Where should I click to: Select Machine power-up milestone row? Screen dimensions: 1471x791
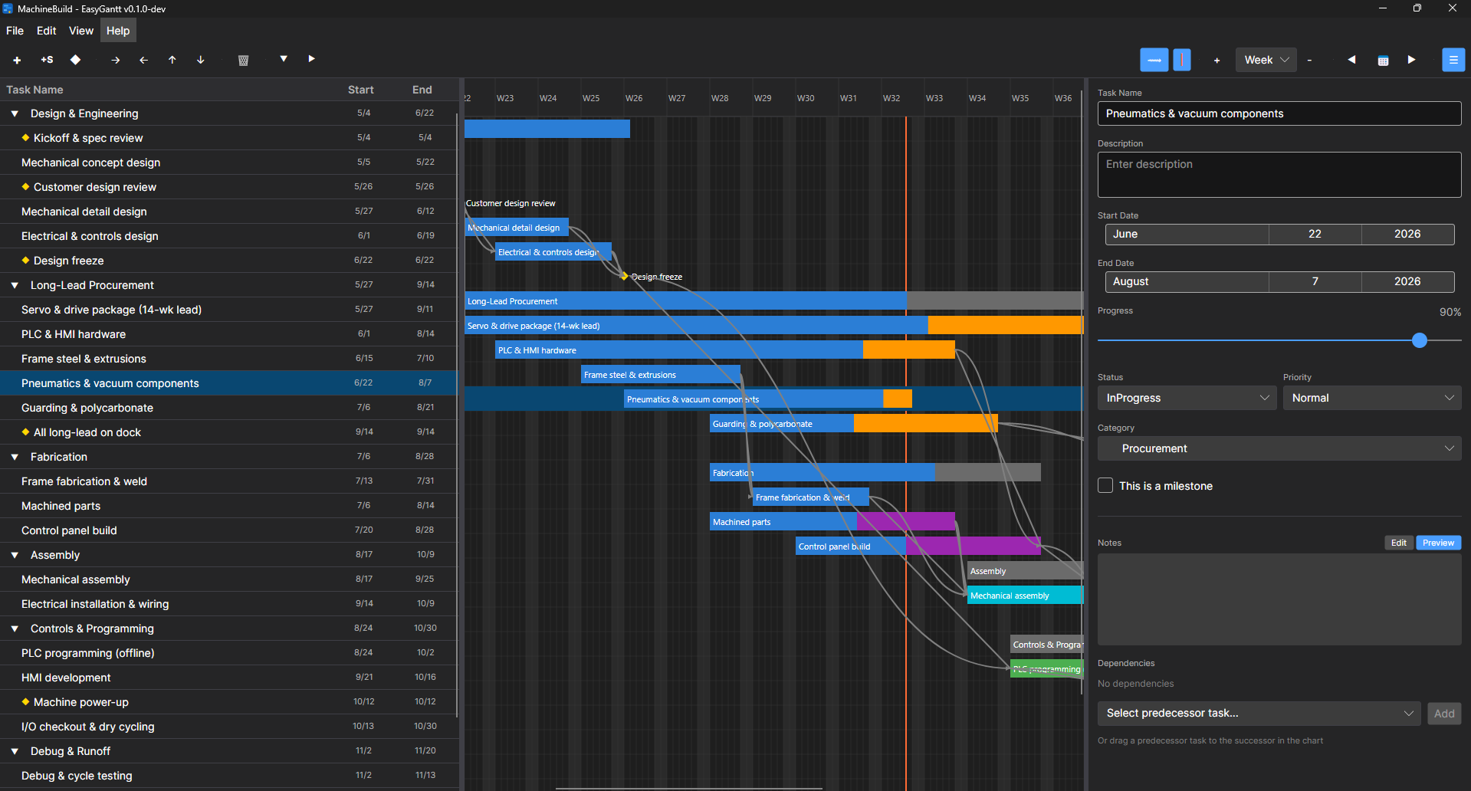coord(228,702)
